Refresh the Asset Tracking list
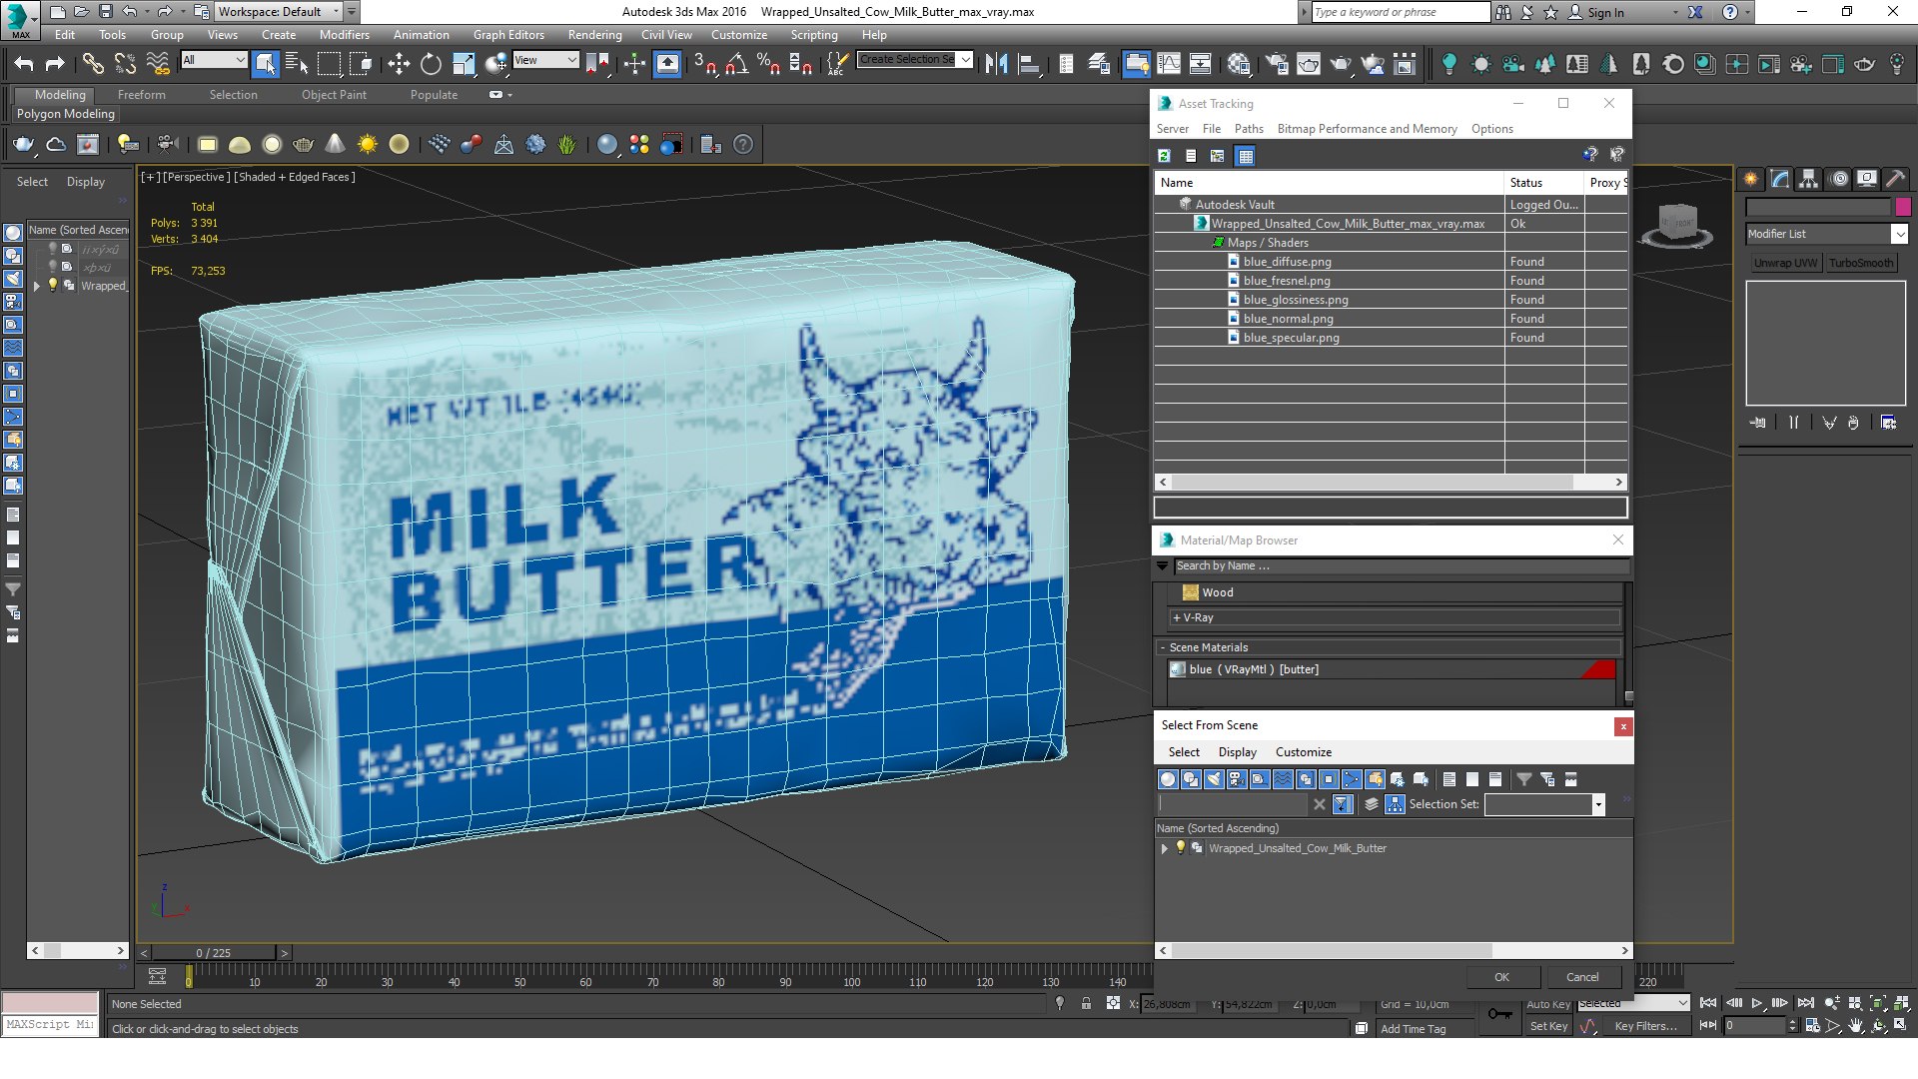The image size is (1918, 1079). pyautogui.click(x=1164, y=156)
